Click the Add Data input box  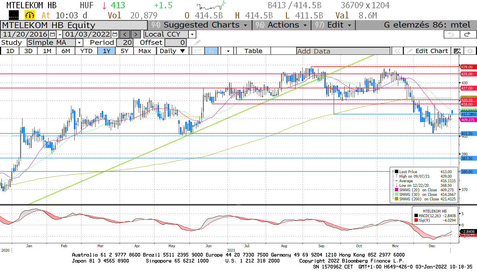pyautogui.click(x=343, y=51)
